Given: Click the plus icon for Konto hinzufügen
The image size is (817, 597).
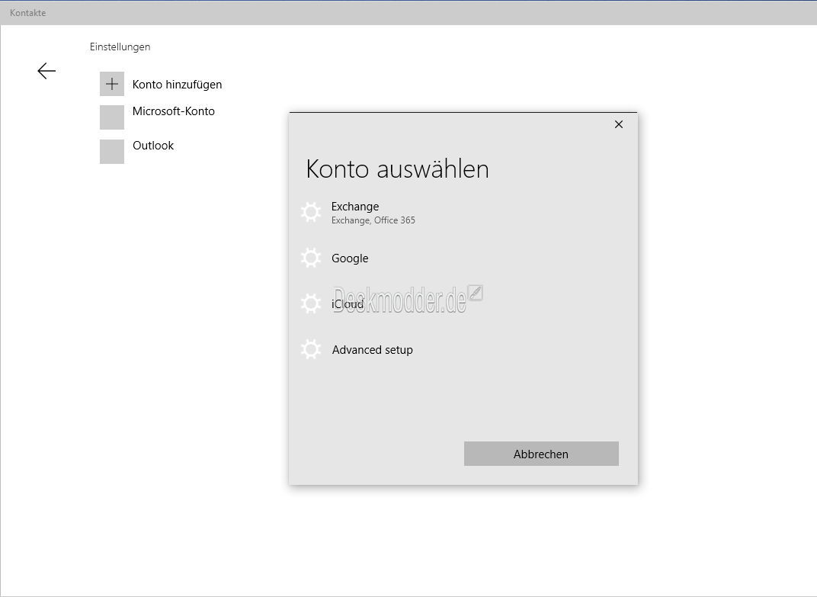Looking at the screenshot, I should click(112, 84).
